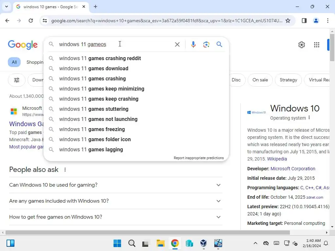The image size is (335, 251).
Task: Click the horizontal scrollbar thumb
Action: pos(148,232)
